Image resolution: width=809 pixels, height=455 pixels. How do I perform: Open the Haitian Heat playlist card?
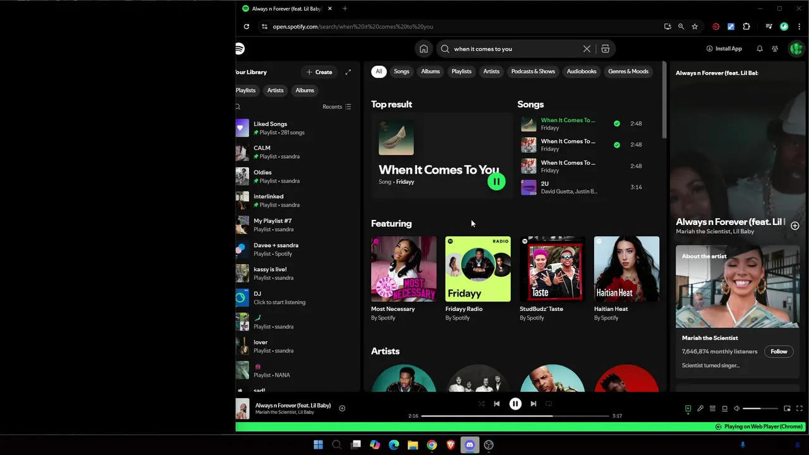626,279
